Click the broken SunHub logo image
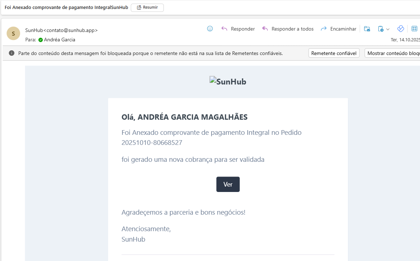Viewport: 420px width, 261px height. (x=228, y=81)
